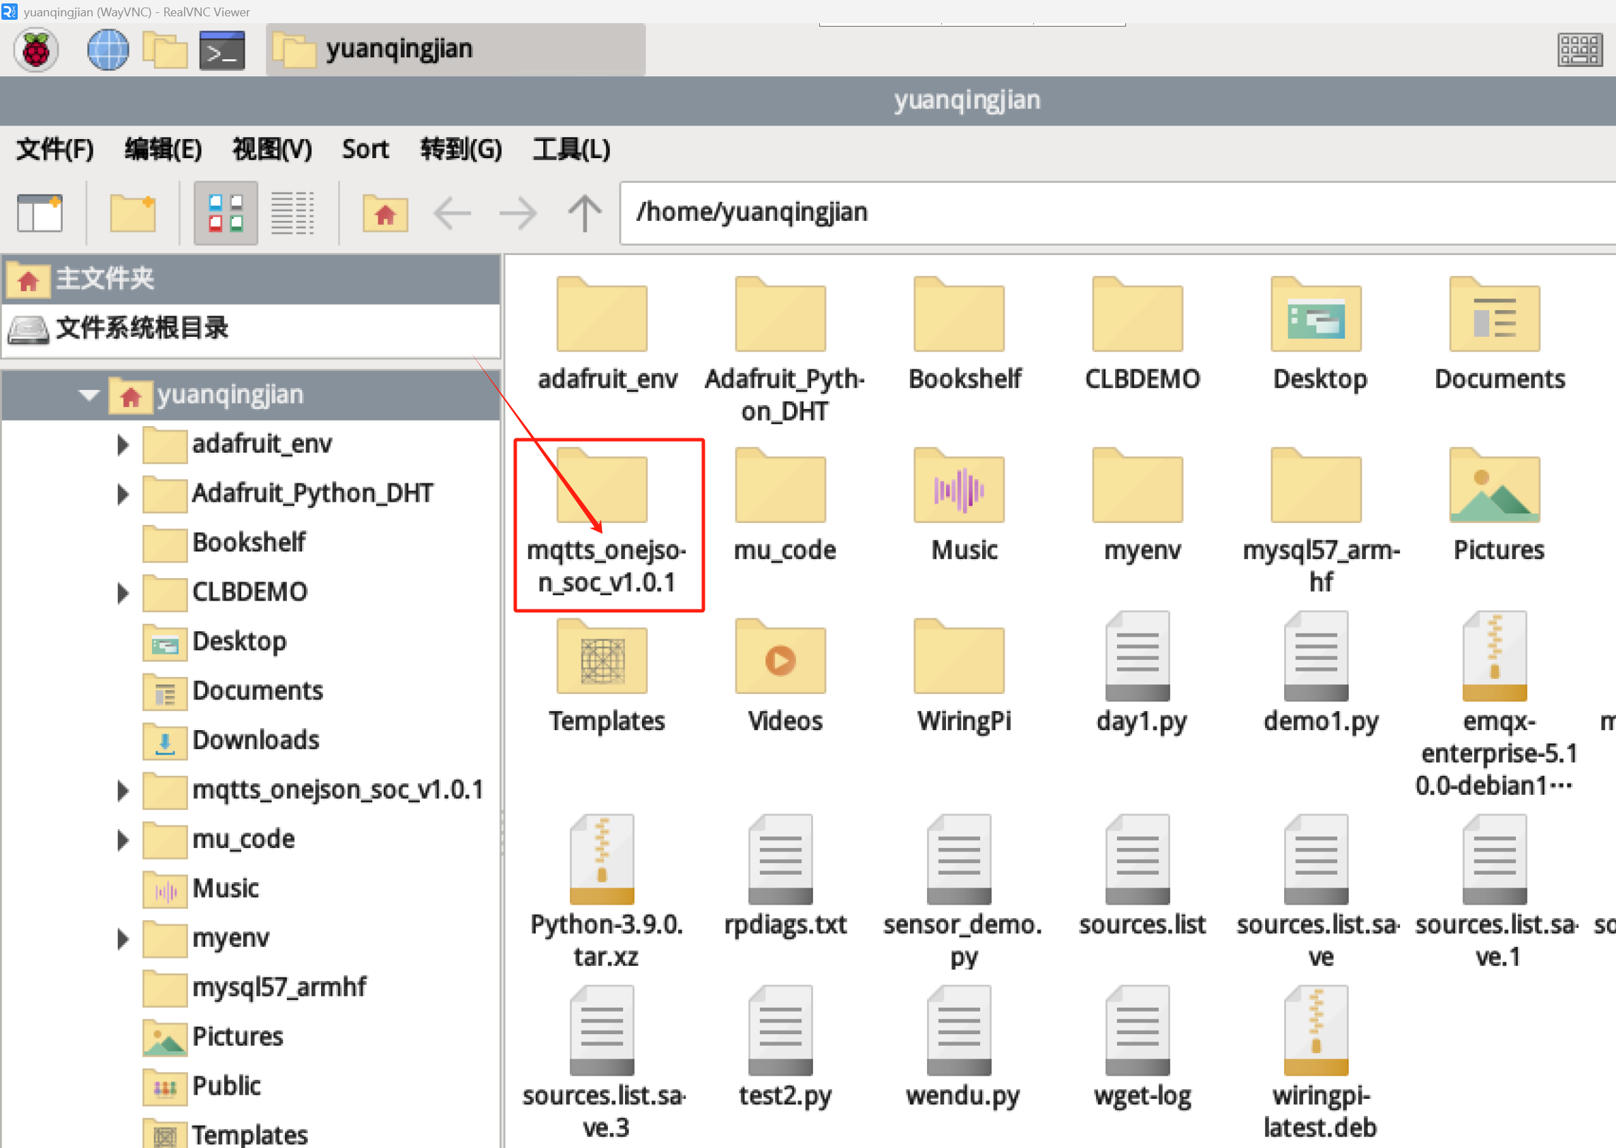Switch to detailed list view mode
The height and width of the screenshot is (1148, 1616).
[292, 213]
